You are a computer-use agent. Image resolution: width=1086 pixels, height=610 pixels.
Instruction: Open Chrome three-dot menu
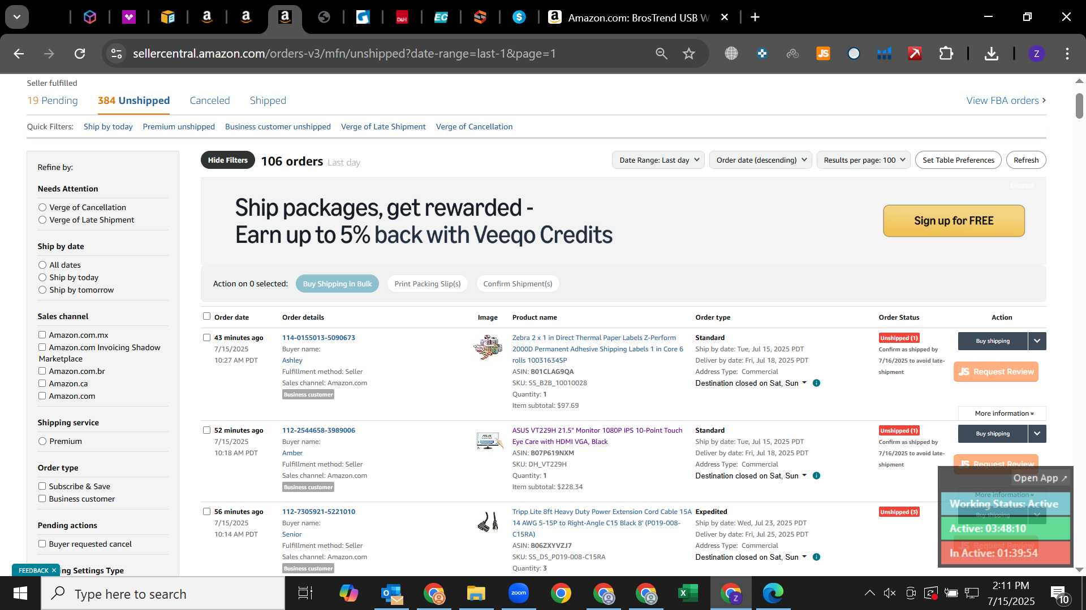(1067, 54)
